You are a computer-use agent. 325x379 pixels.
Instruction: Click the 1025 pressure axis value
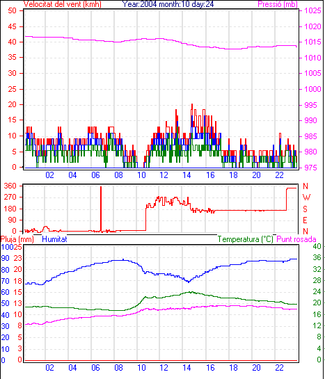point(312,10)
